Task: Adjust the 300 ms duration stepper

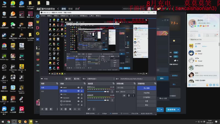Action: coord(134,92)
